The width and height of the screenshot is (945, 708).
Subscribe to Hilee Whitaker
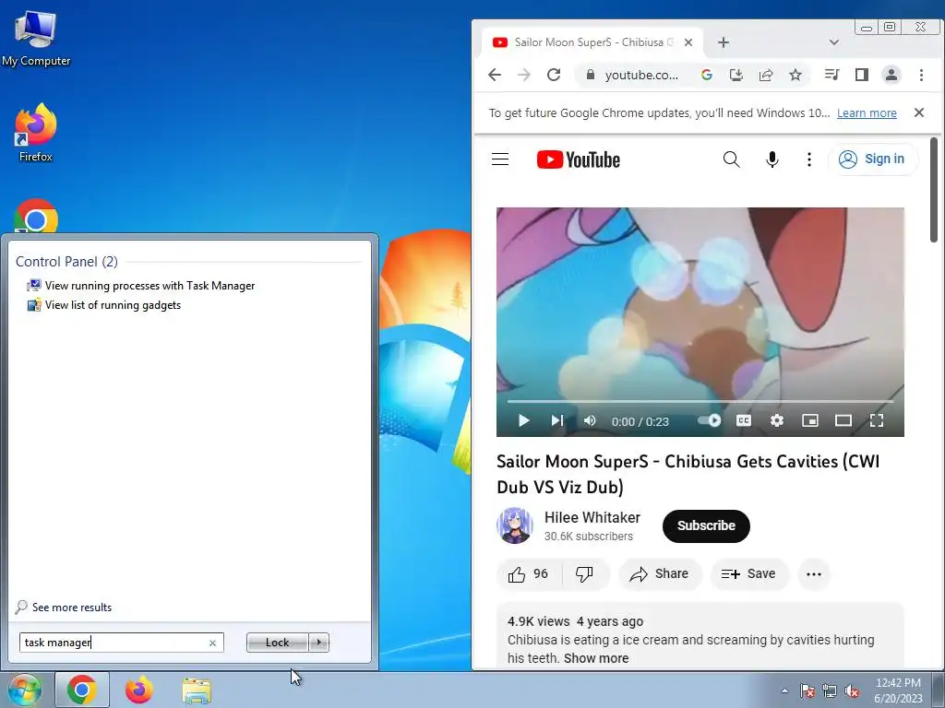point(706,525)
